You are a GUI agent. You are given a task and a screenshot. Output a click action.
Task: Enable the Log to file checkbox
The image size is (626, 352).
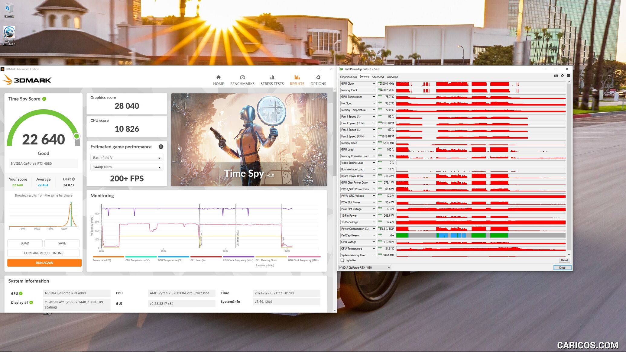tap(342, 260)
